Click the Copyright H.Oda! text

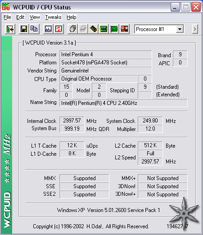[x=91, y=226]
